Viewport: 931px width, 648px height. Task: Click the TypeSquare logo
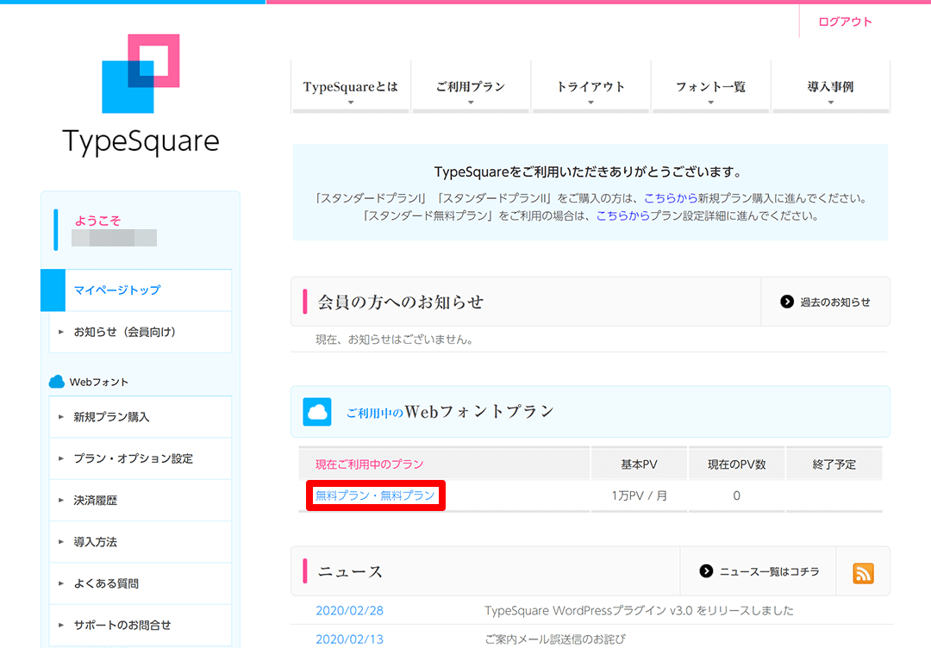pyautogui.click(x=141, y=95)
